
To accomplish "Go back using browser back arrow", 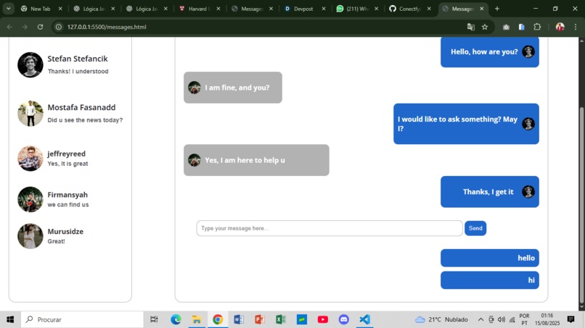I will tap(9, 27).
